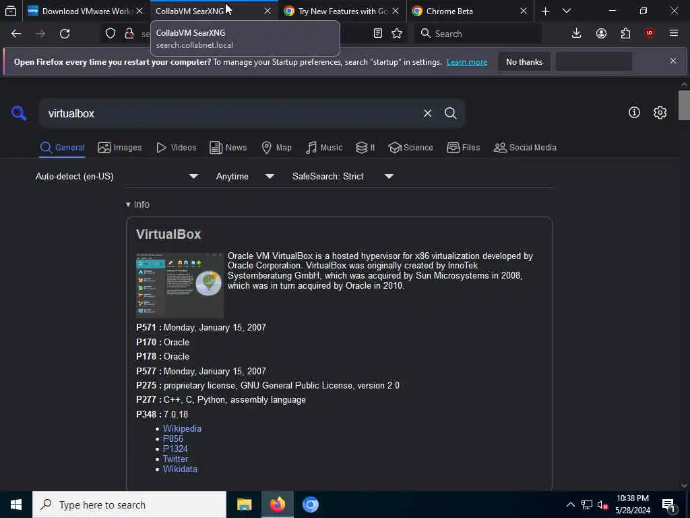Dismiss the Firefox startup notification bar
Viewport: 690px width, 518px height.
[673, 61]
